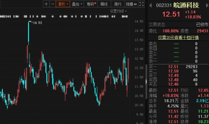Zoom in chart with plus button
This screenshot has height=124, width=209.
(x=46, y=4)
